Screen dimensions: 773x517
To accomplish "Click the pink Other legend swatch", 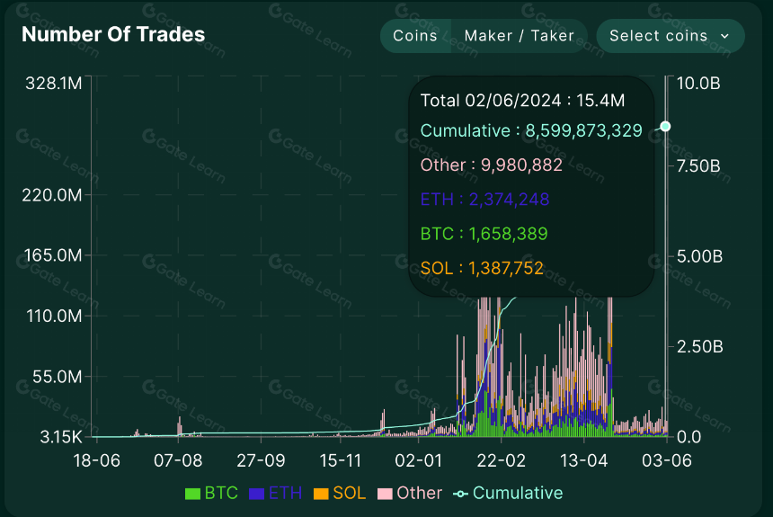I will [385, 494].
